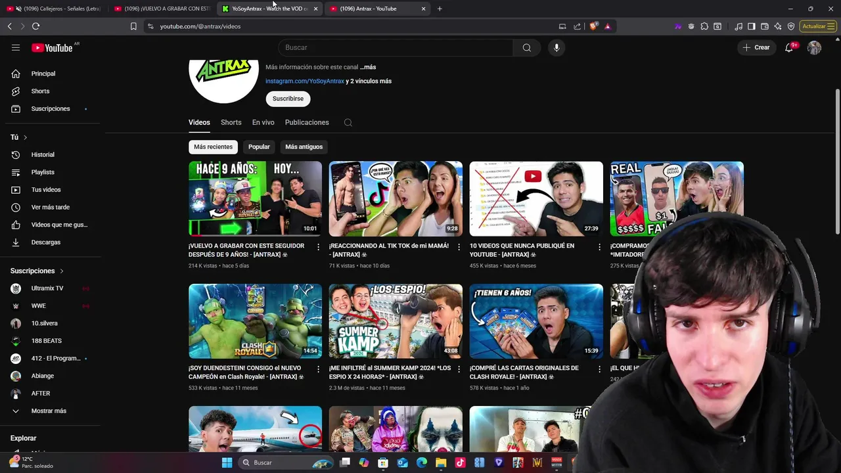Click the browser address bar URL

(200, 26)
